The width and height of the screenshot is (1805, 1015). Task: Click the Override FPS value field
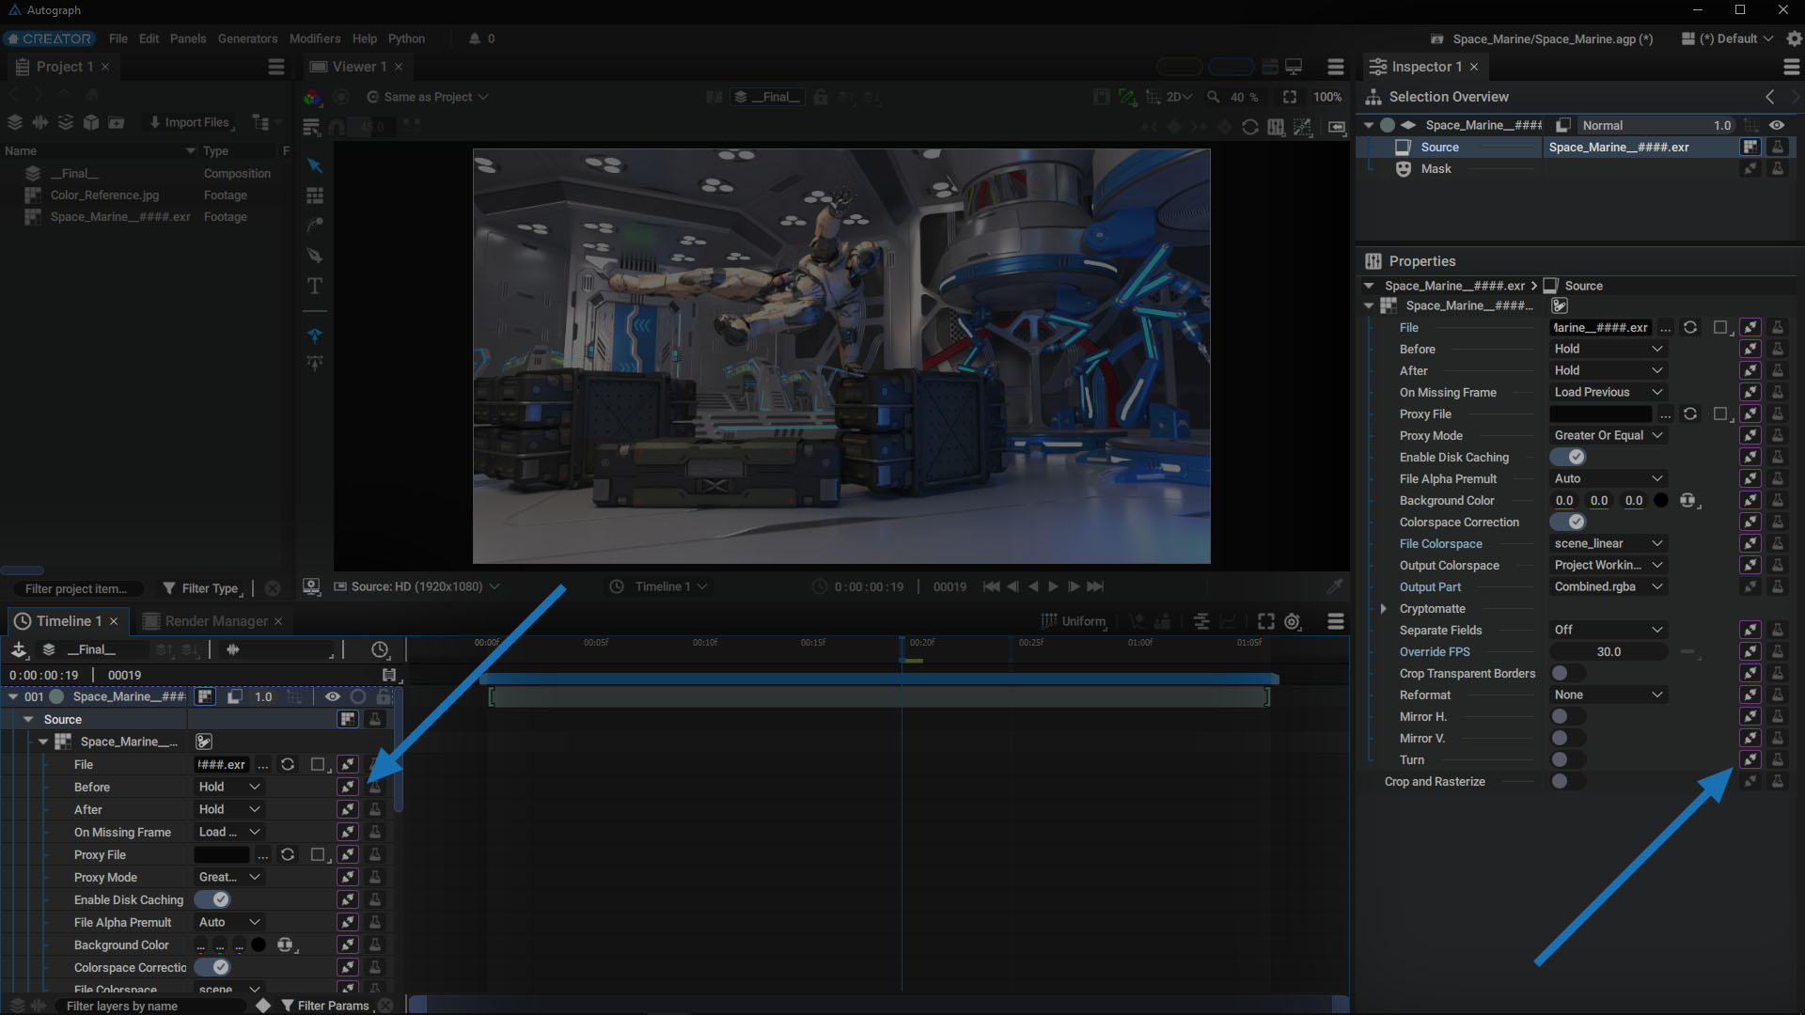[x=1609, y=651]
